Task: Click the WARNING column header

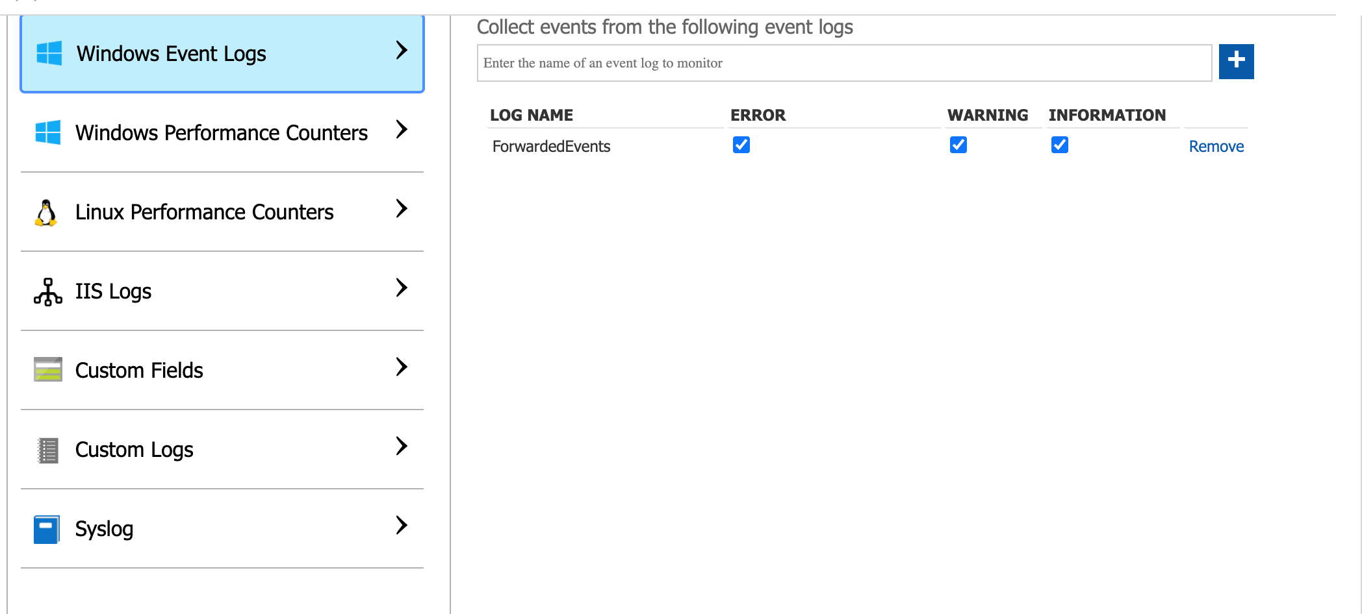Action: click(x=988, y=115)
